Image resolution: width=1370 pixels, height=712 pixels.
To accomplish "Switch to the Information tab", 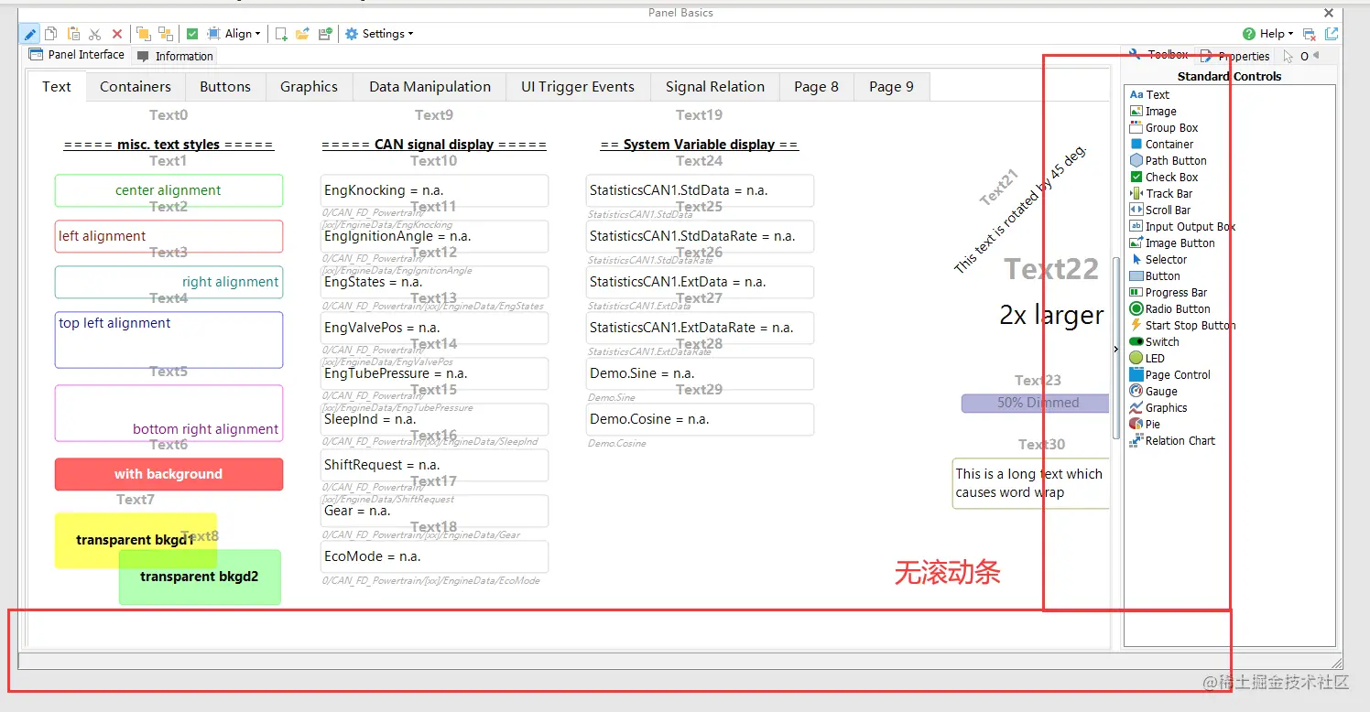I will [x=175, y=56].
